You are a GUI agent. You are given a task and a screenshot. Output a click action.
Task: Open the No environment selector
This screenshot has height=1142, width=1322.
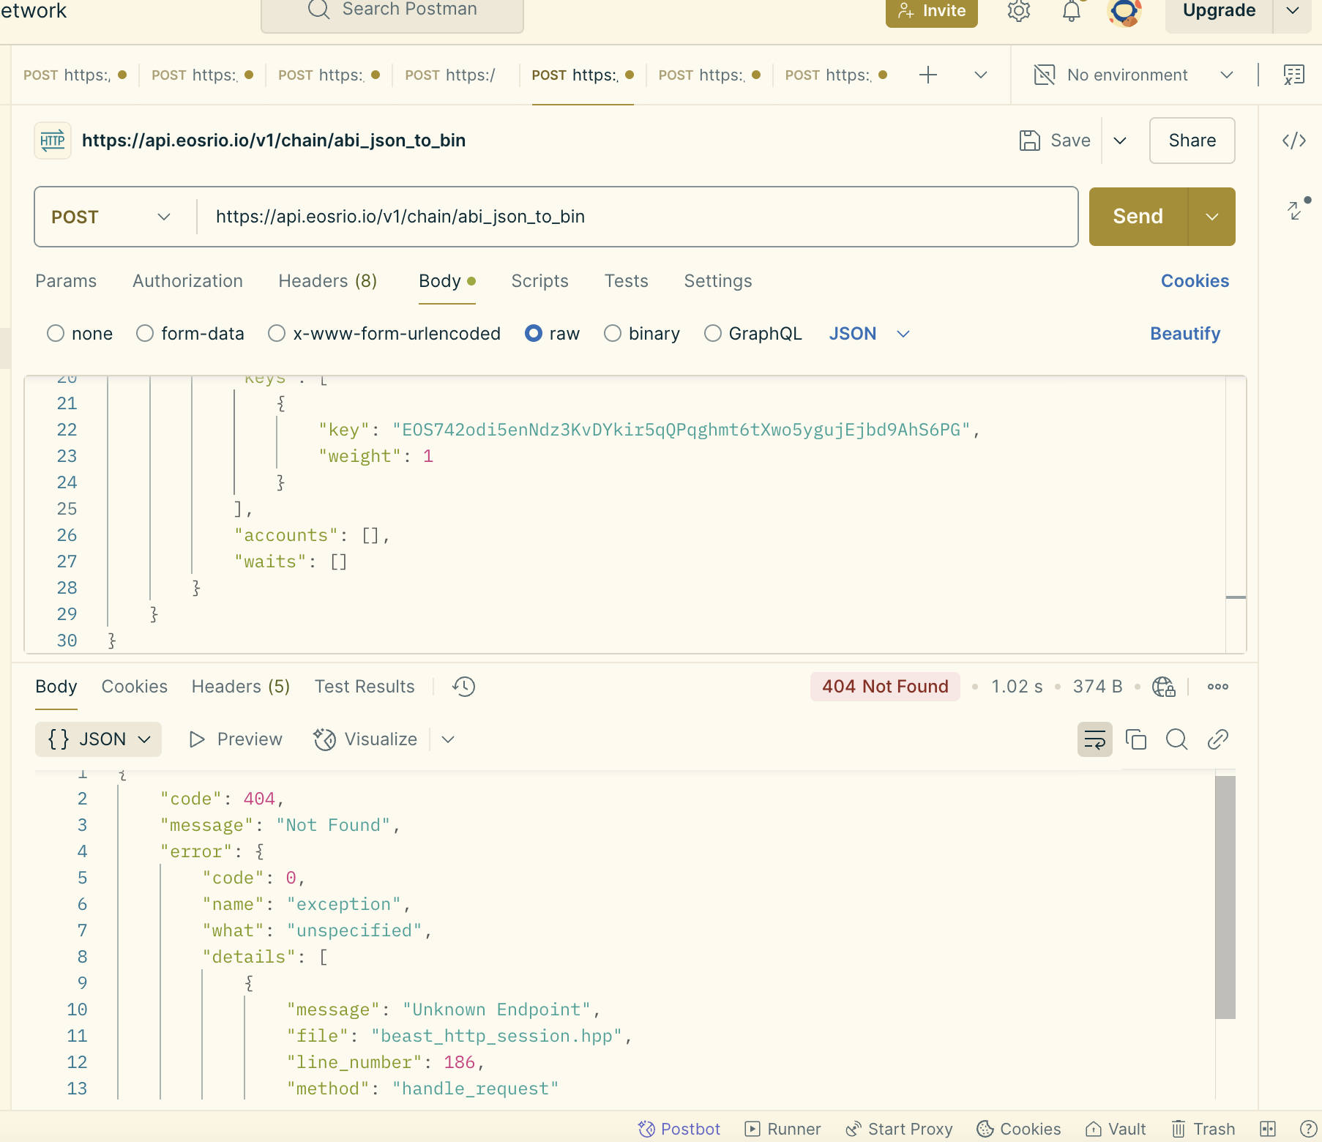pos(1133,75)
